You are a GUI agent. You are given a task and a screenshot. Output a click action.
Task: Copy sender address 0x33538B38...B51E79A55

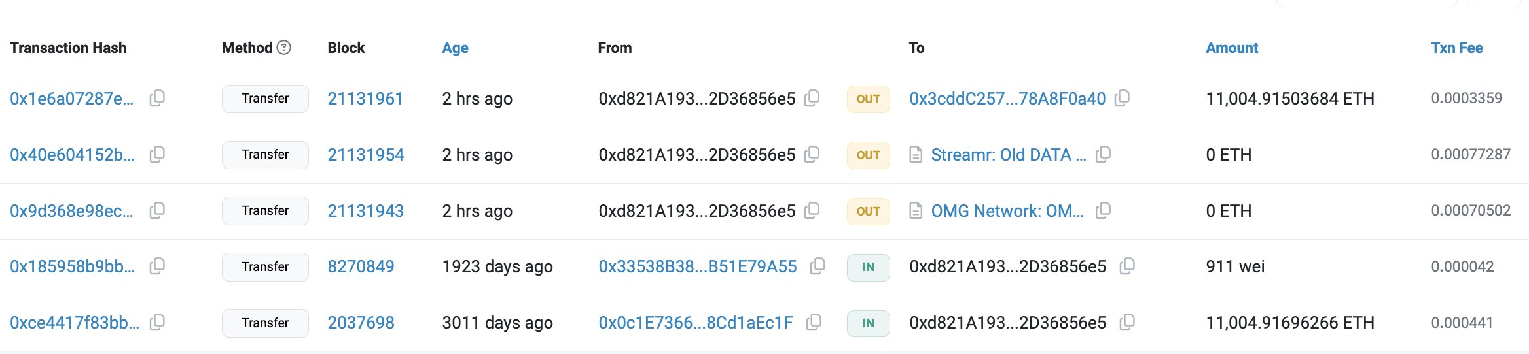coord(818,266)
